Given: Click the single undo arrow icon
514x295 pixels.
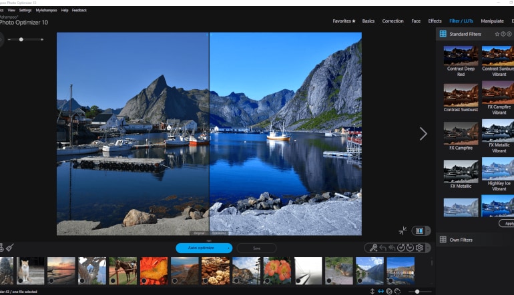Looking at the screenshot, I should [382, 248].
